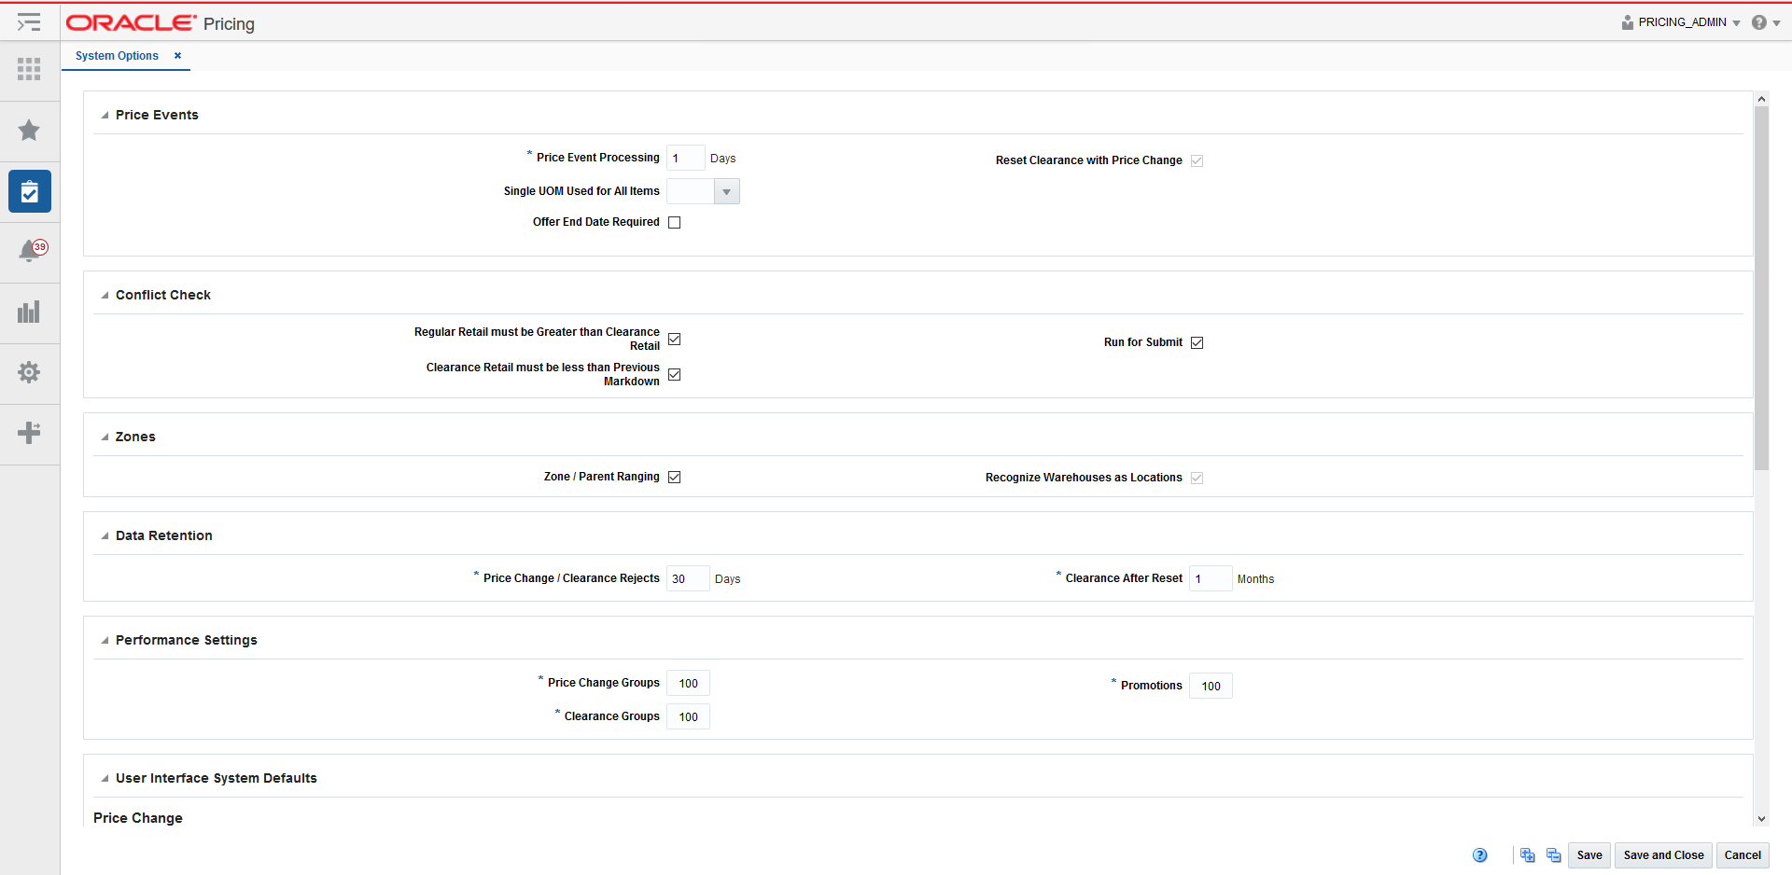Toggle the navigation menu hamburger icon
This screenshot has height=875, width=1792.
29,21
